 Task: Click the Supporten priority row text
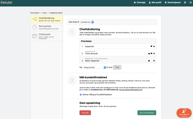point(90,46)
